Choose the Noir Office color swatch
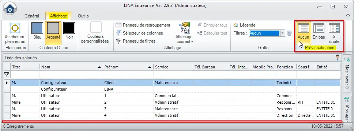This screenshot has height=131, width=354. point(69,31)
